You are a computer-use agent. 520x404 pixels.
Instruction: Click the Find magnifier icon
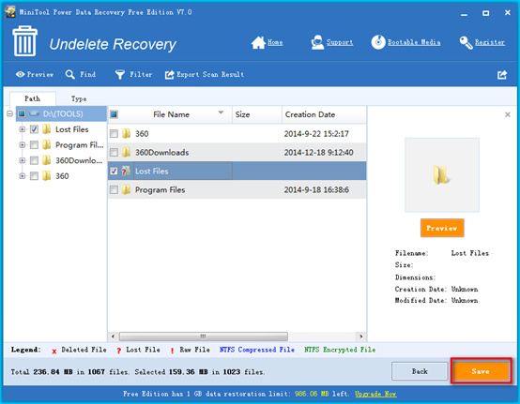[x=70, y=74]
